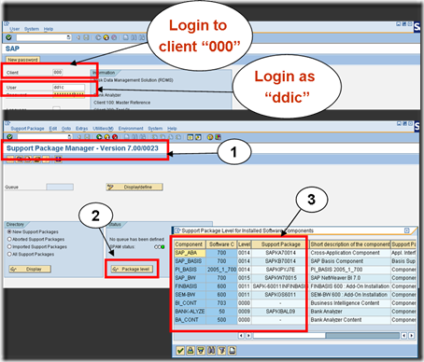Click the last application toolbar icon under Support Package Manager title

(58, 160)
